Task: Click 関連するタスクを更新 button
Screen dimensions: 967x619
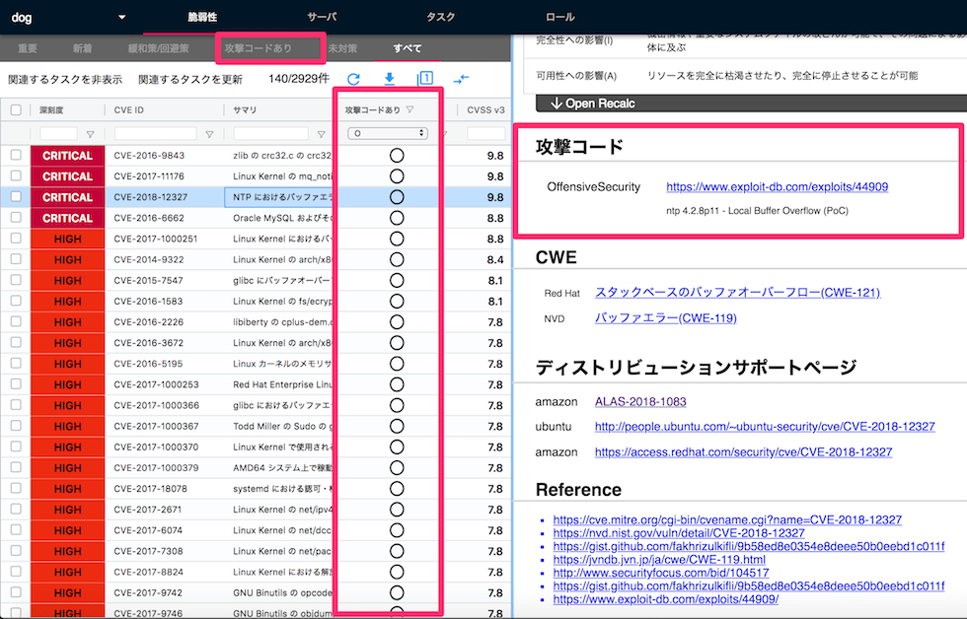Action: (189, 80)
